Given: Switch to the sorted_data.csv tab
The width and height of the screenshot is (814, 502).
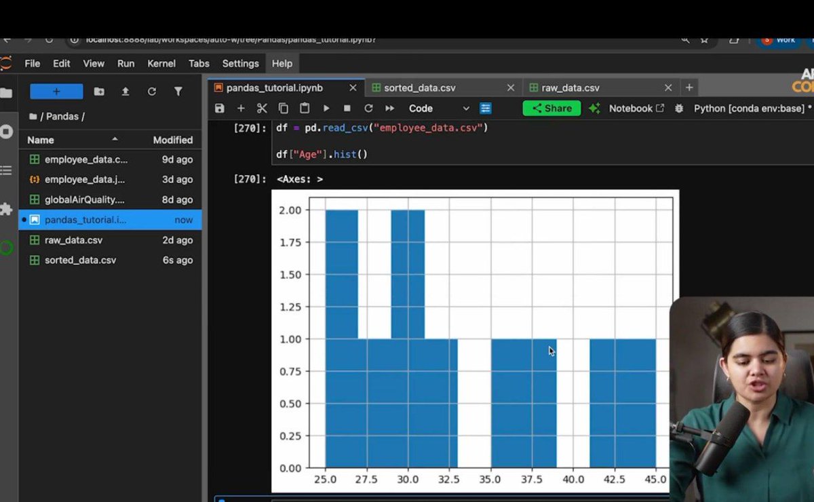Looking at the screenshot, I should click(x=420, y=88).
